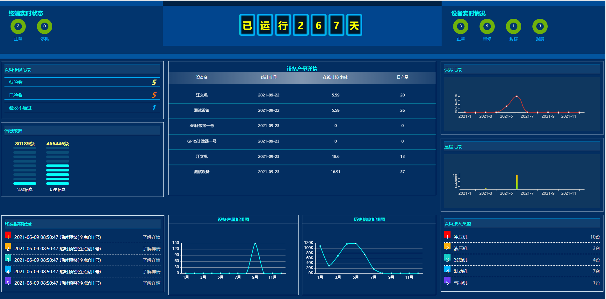Click the digit tile showing 6
This screenshot has height=299, width=606.
[319, 25]
